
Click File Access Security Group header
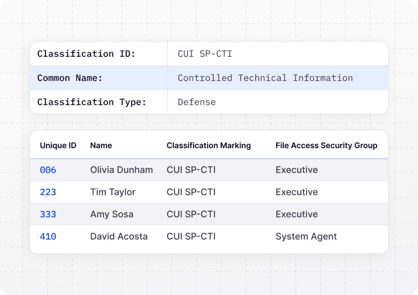pos(326,146)
